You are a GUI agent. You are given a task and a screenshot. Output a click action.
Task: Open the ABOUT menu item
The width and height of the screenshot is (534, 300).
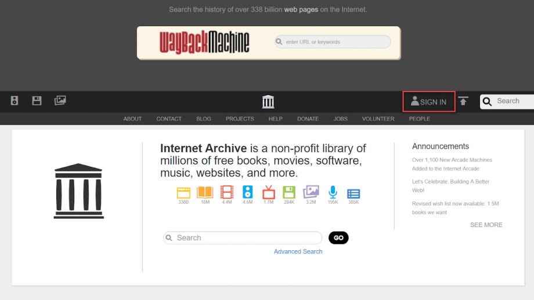coord(132,119)
